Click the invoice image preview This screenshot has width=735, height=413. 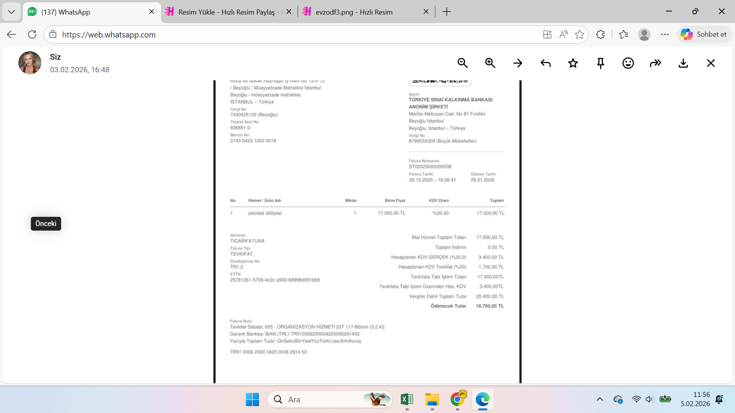[367, 232]
